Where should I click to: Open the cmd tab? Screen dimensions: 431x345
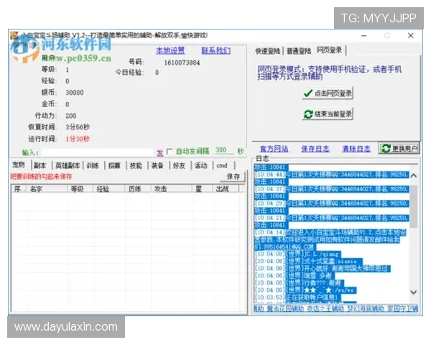tap(222, 165)
